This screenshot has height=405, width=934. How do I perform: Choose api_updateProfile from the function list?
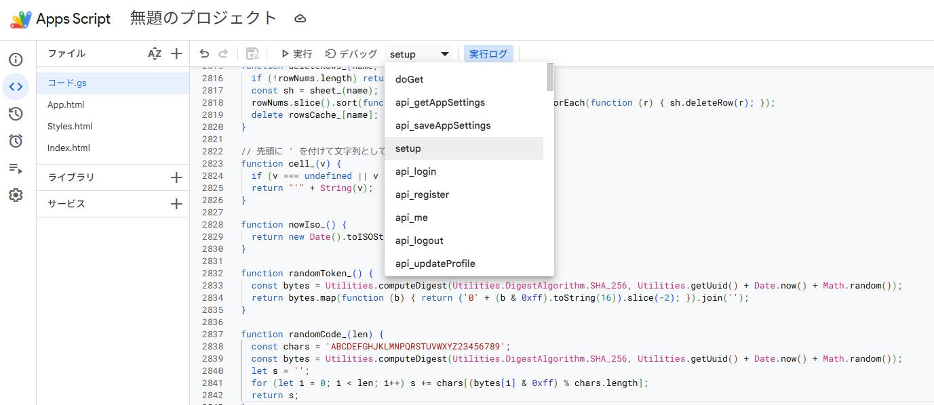[464, 263]
